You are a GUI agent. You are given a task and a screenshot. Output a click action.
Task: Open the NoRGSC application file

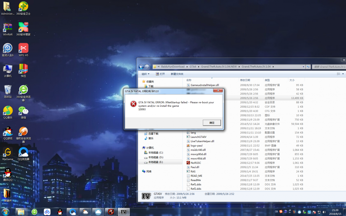(x=196, y=163)
